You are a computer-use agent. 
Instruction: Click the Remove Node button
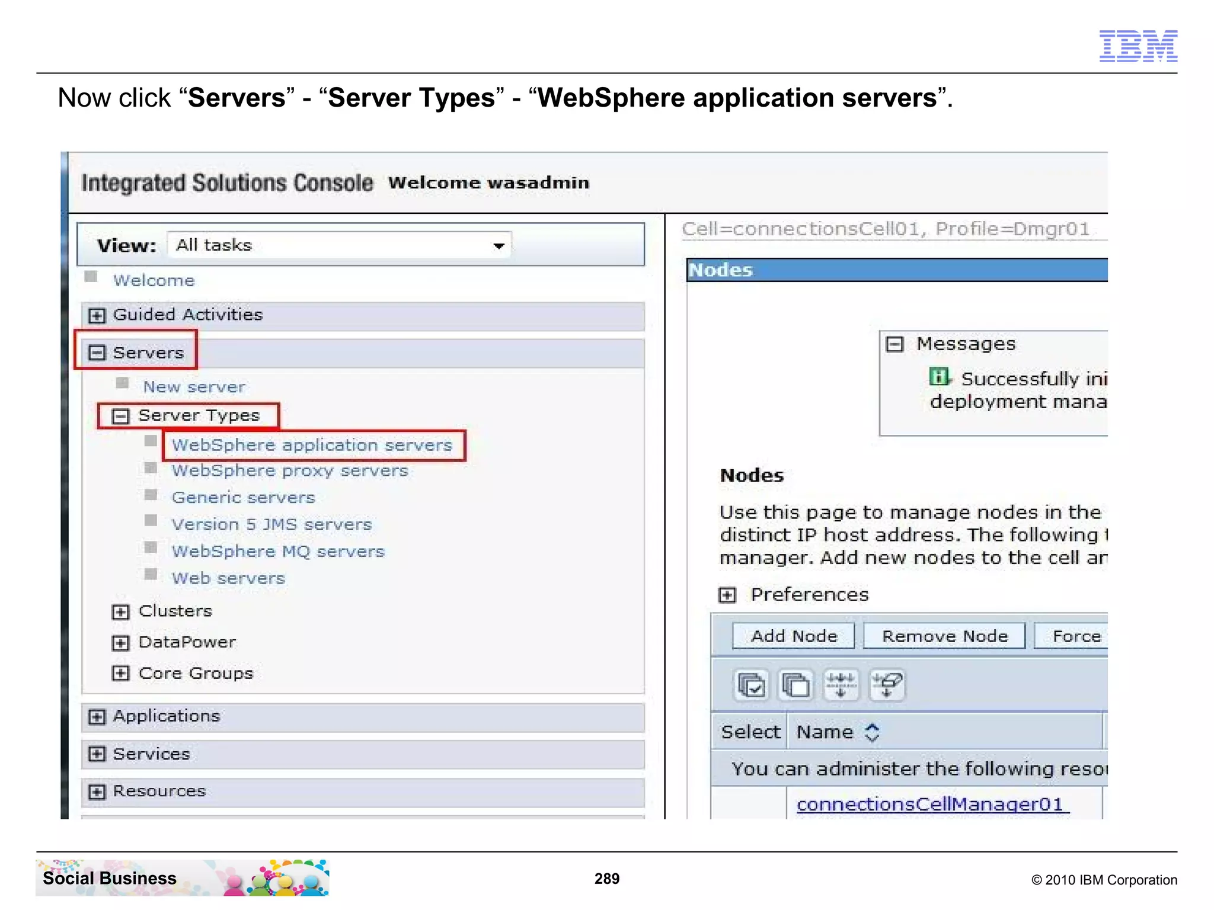944,636
